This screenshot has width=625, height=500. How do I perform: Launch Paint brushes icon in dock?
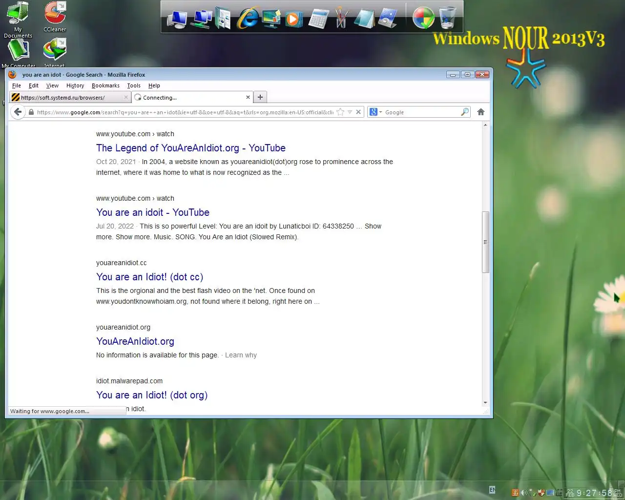point(341,19)
